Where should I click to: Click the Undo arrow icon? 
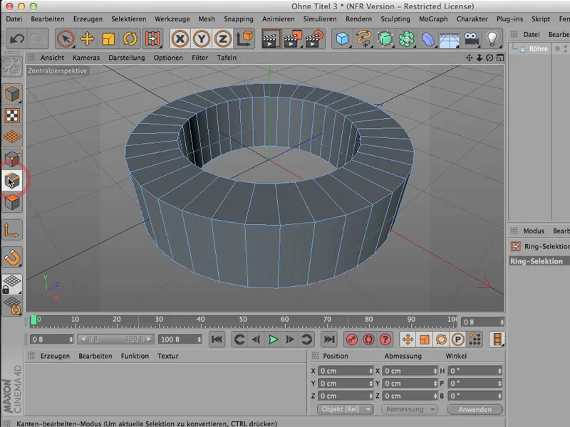click(16, 38)
